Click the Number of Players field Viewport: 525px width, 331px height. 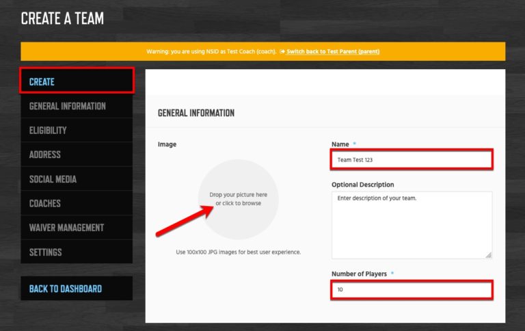[411, 289]
